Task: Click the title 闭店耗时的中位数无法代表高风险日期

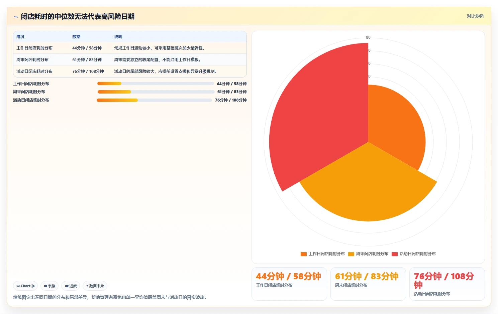Action: 78,17
